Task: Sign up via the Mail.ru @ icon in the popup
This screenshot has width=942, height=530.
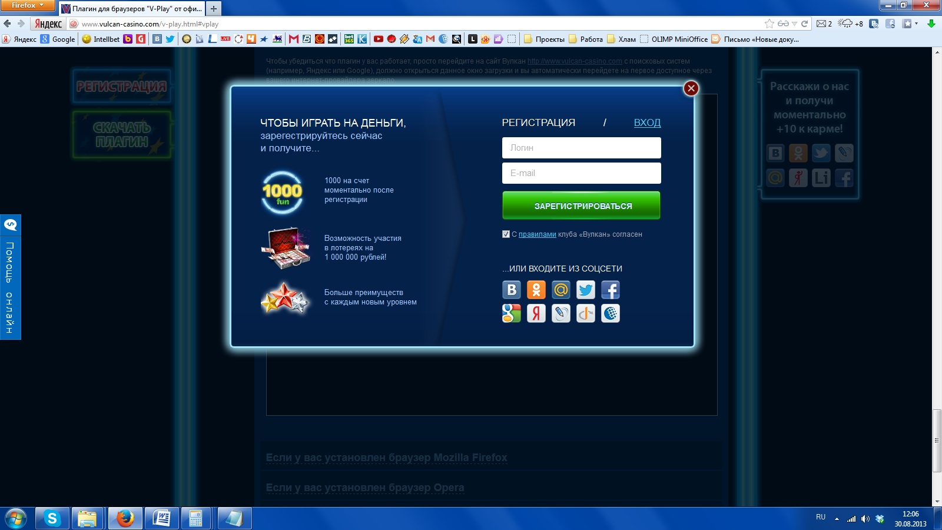Action: click(x=561, y=290)
